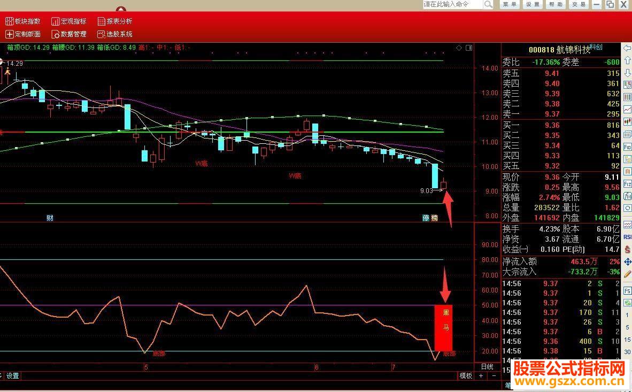Click the 买五 bid price 9.32
This screenshot has width=632, height=392.
coord(552,166)
